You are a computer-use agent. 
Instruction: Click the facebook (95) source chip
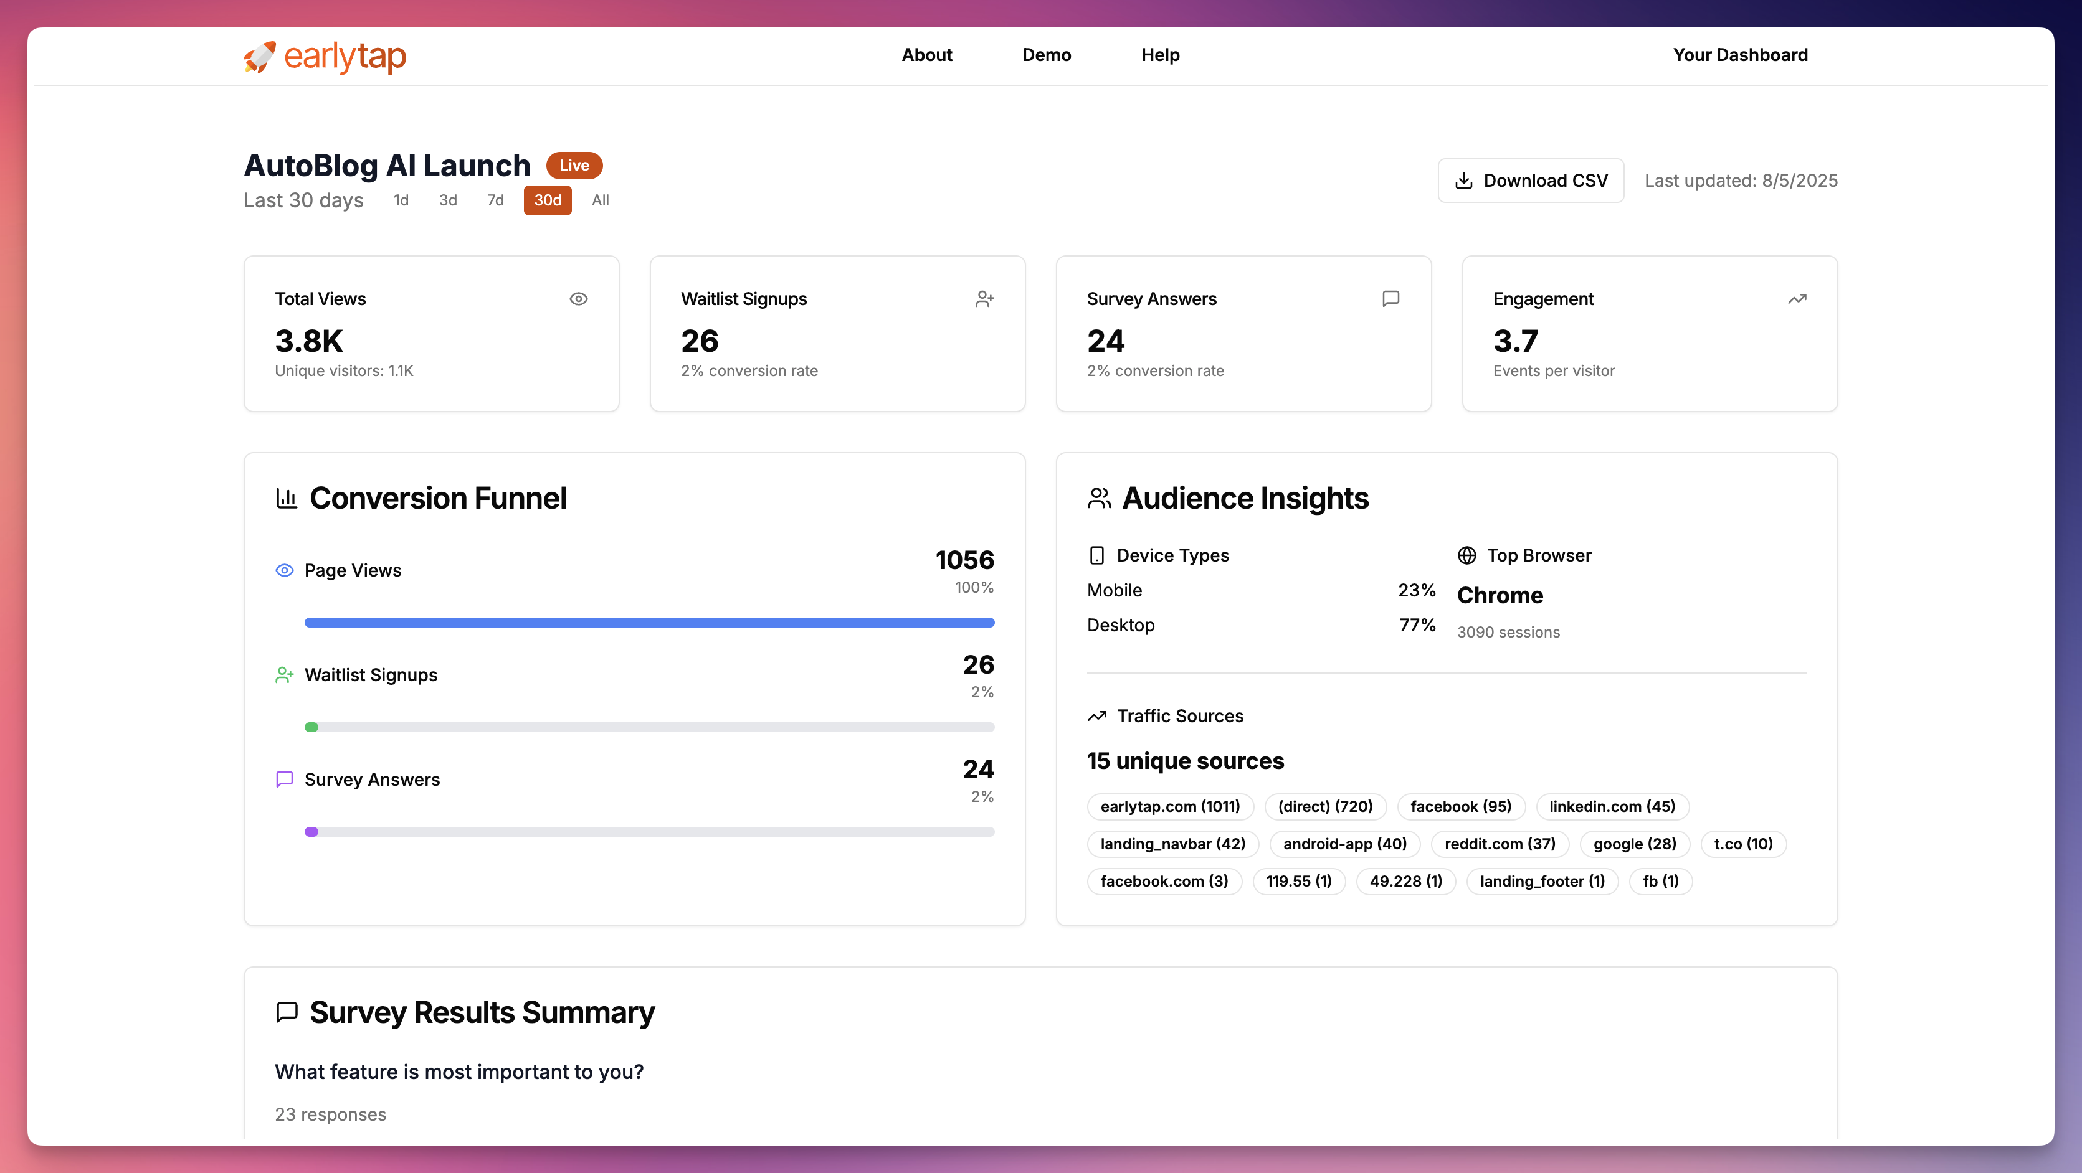1462,806
